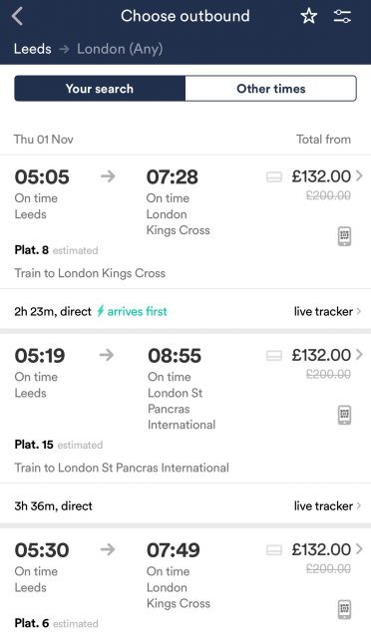Open the filter sliders icon
Screen dimensions: 371x638
tap(342, 16)
